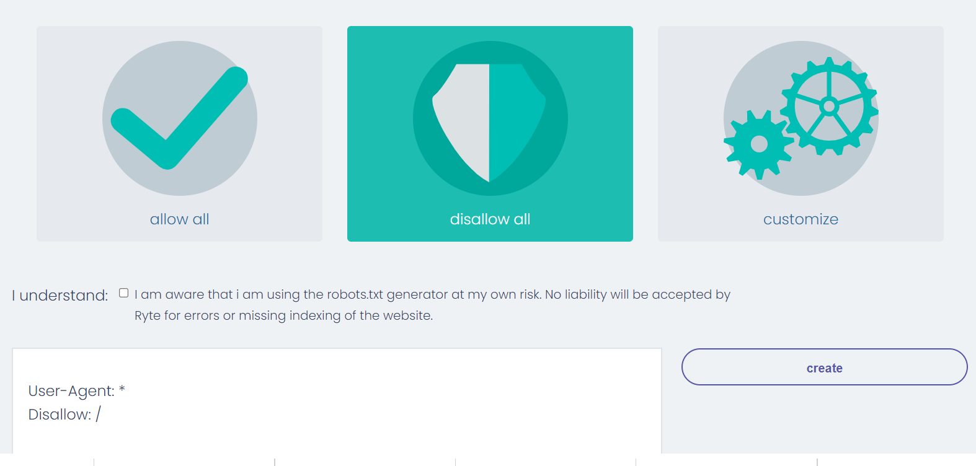
Task: Click the light-gray left half of the shield
Action: pyautogui.click(x=462, y=121)
